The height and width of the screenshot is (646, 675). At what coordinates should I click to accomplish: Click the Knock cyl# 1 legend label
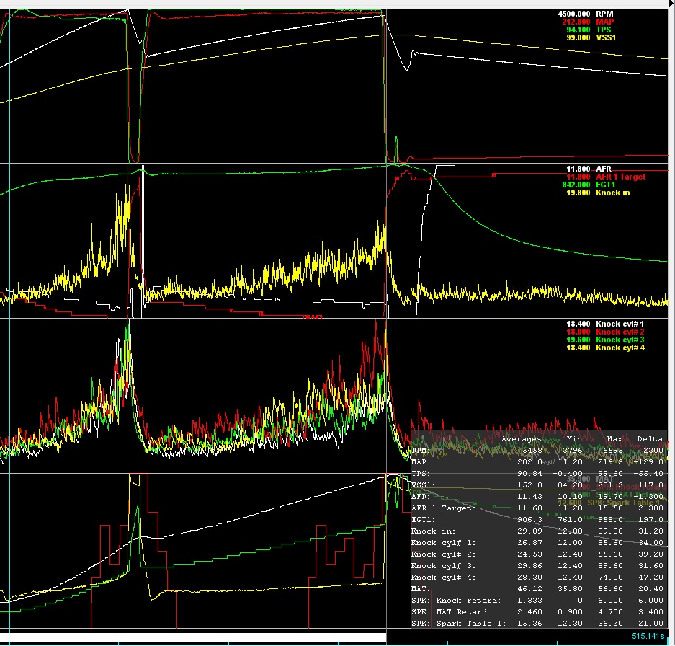(620, 324)
